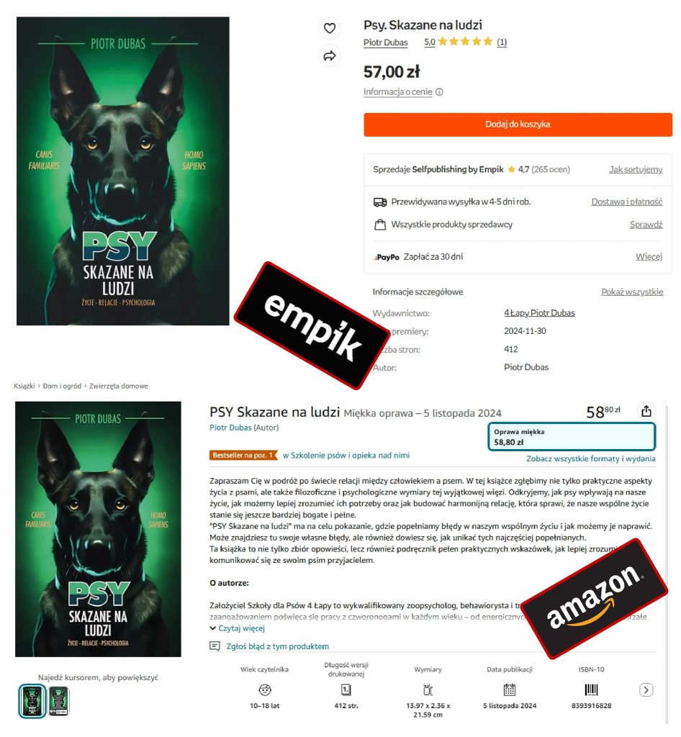Select the second cover thumbnail

tap(59, 701)
